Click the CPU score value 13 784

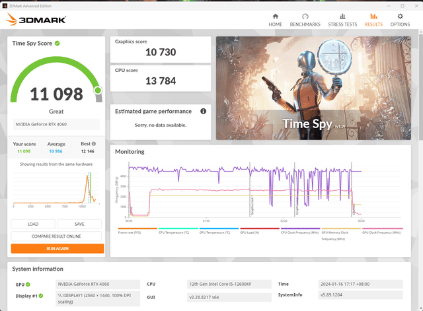pos(161,81)
